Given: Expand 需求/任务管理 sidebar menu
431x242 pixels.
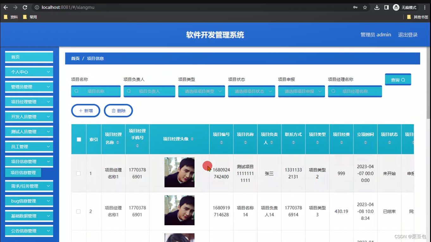Looking at the screenshot, I should (29, 186).
